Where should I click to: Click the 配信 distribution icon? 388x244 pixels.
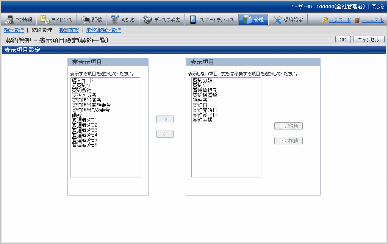pyautogui.click(x=86, y=20)
